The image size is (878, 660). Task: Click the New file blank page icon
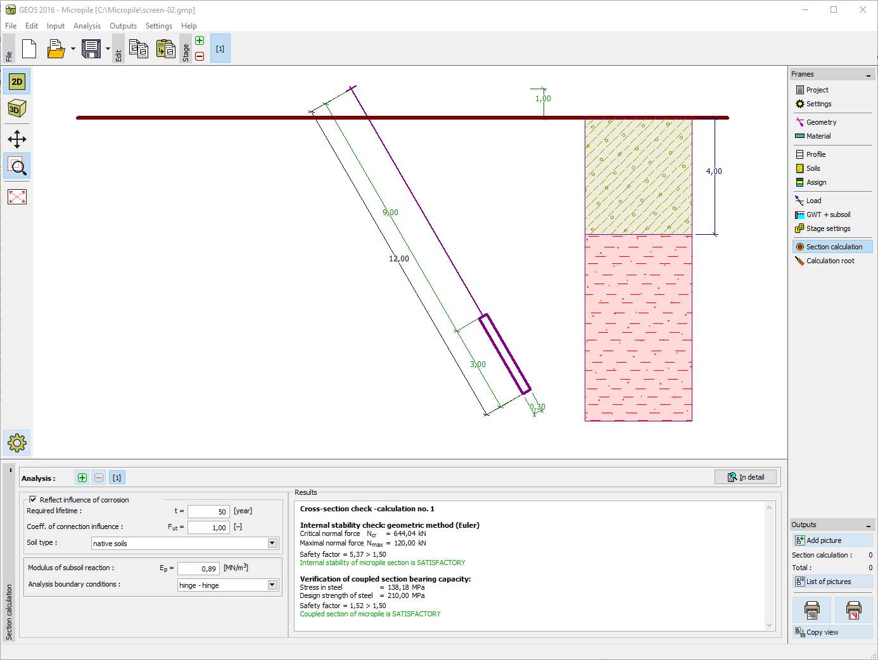[x=29, y=49]
